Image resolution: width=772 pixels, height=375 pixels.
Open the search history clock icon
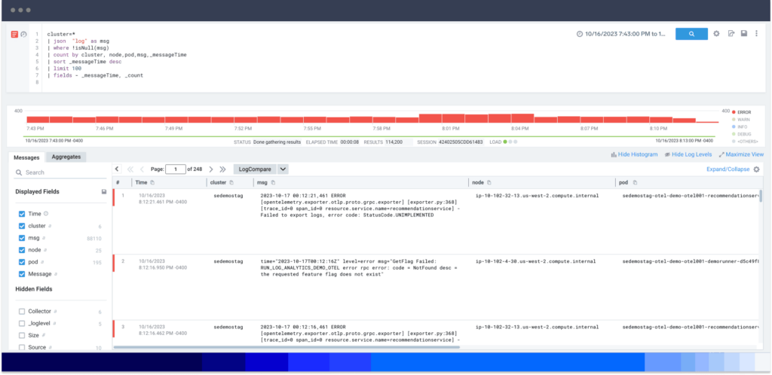click(23, 34)
